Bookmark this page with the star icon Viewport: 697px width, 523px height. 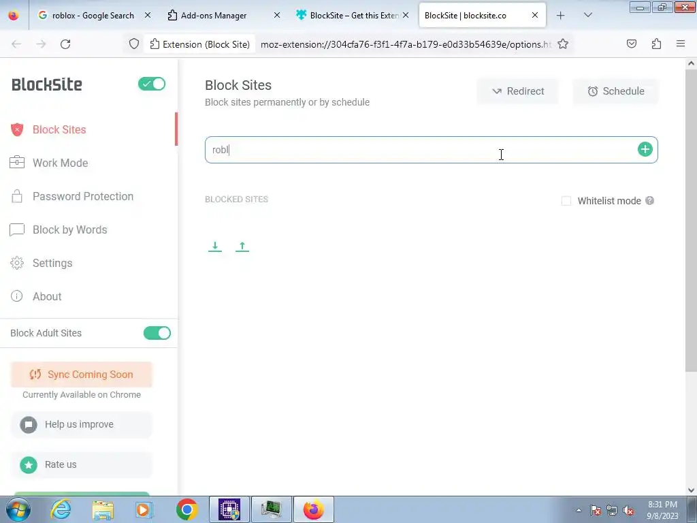pos(563,44)
